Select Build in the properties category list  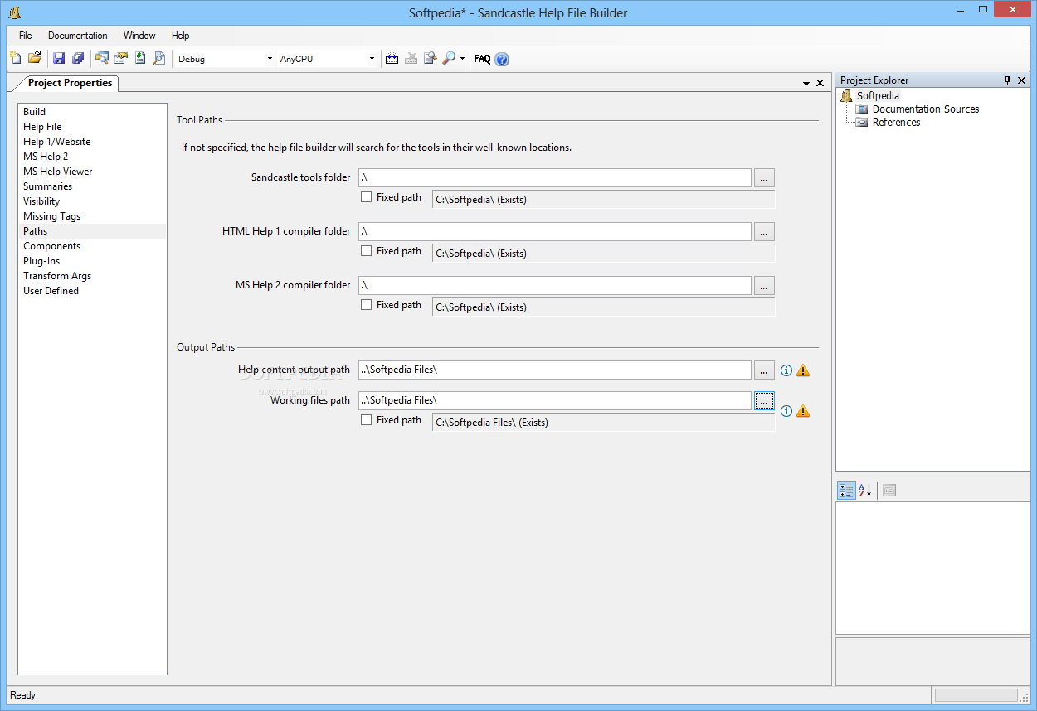point(92,112)
